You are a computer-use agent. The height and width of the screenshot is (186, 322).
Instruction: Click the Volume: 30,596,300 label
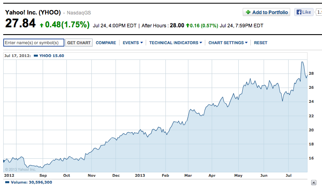point(31,182)
